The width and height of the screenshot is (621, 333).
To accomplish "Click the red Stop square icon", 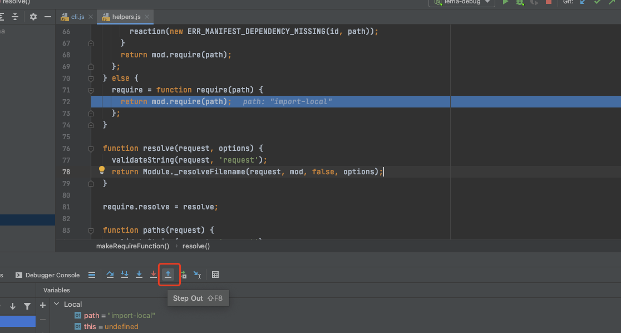I will pyautogui.click(x=549, y=2).
